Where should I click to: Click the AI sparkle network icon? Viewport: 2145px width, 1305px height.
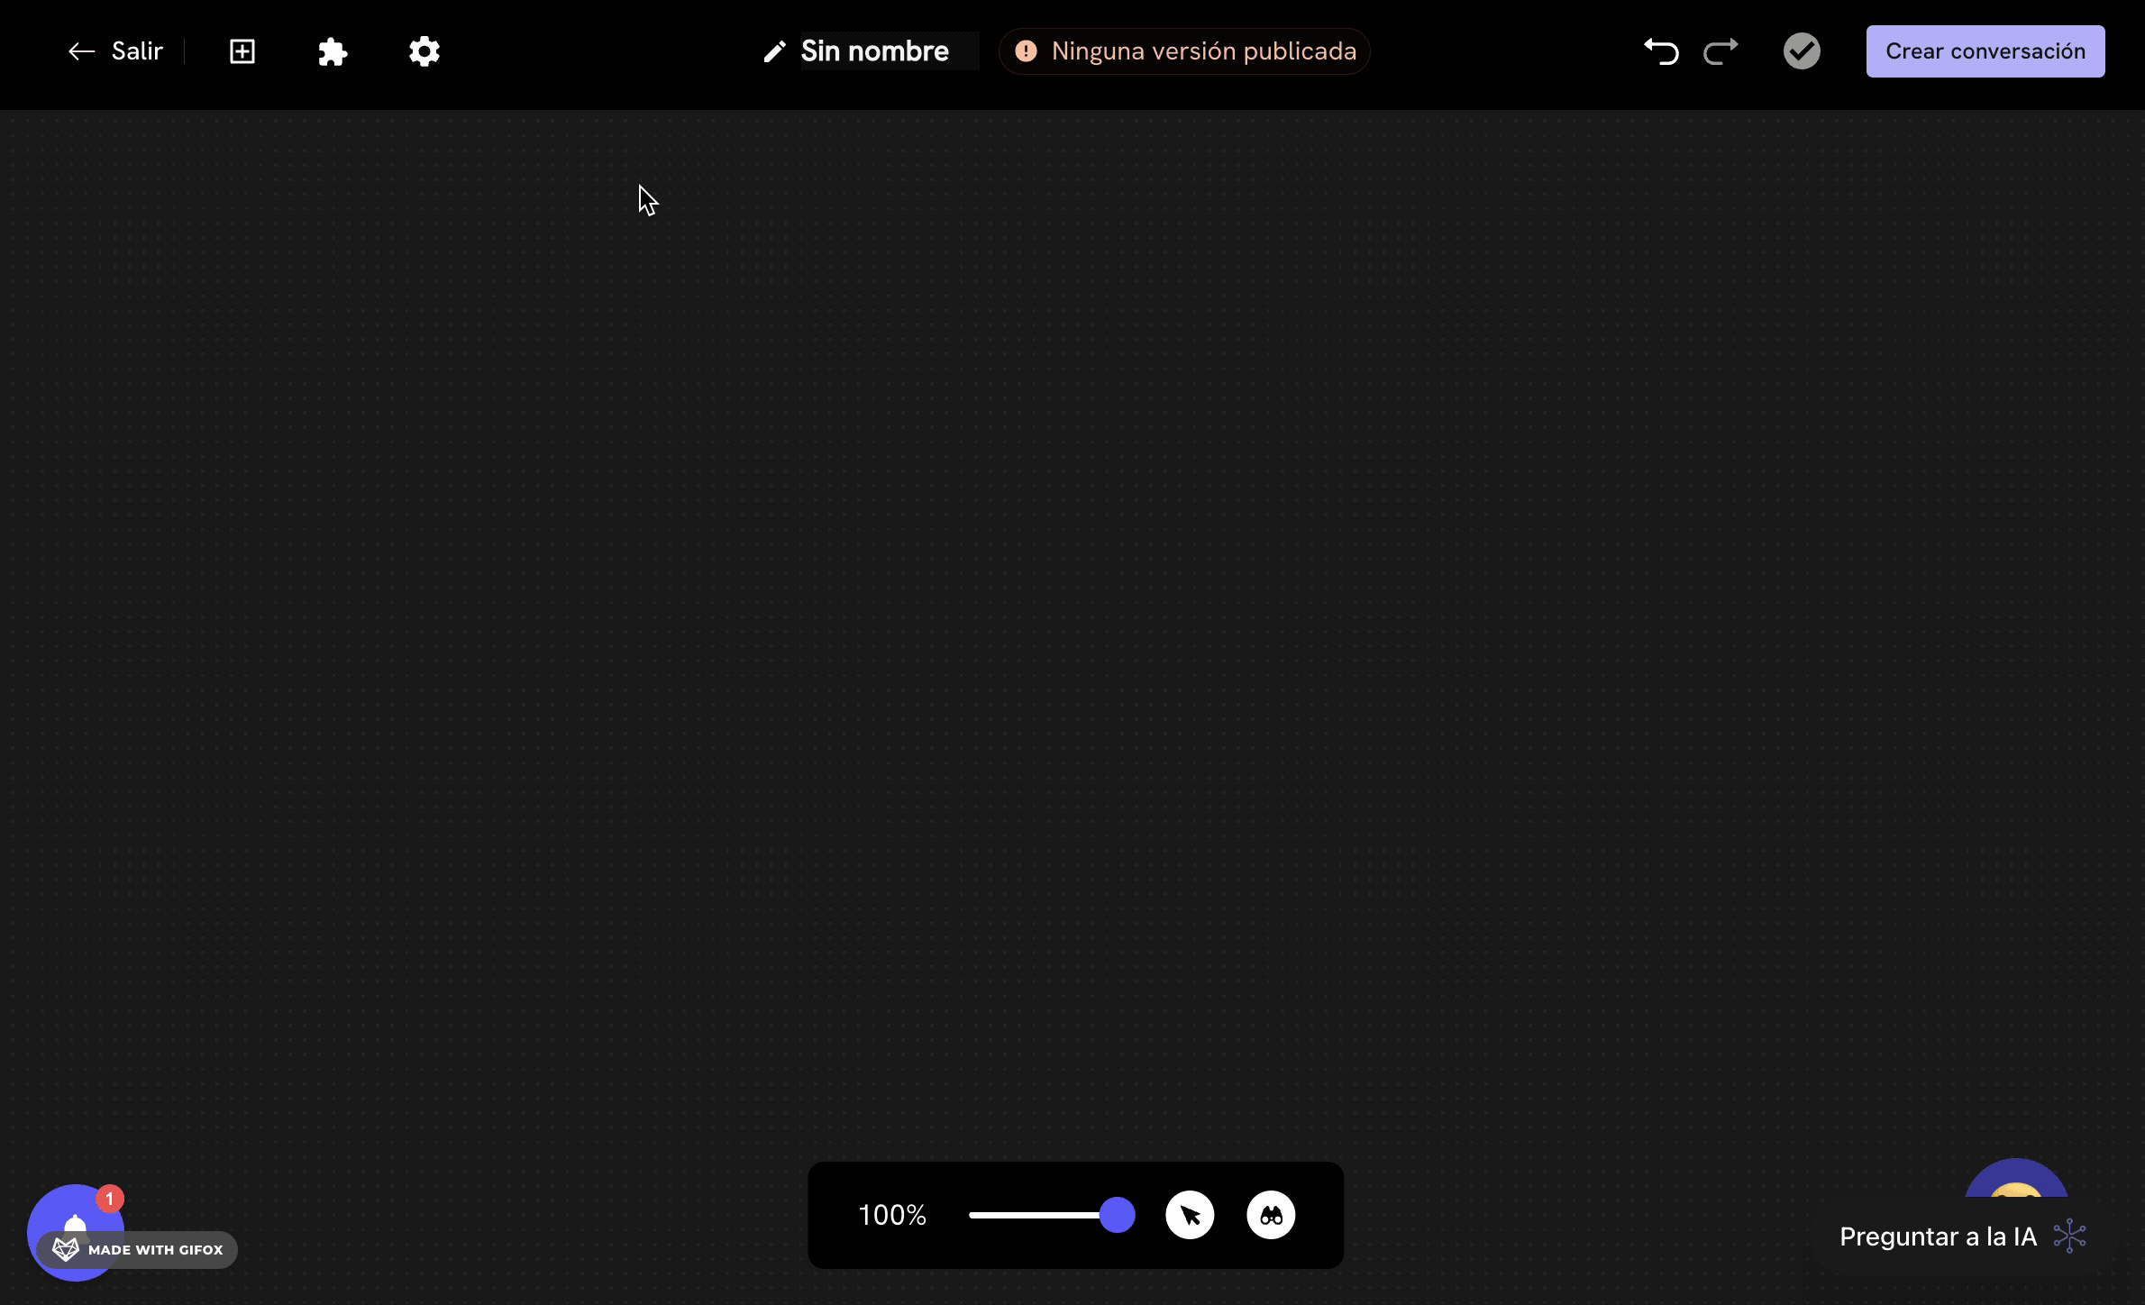tap(2070, 1236)
